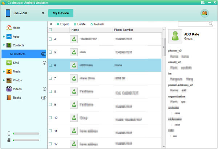Click the ADD Kate contact name
Viewport: 218px width, 149px height.
pos(191,34)
